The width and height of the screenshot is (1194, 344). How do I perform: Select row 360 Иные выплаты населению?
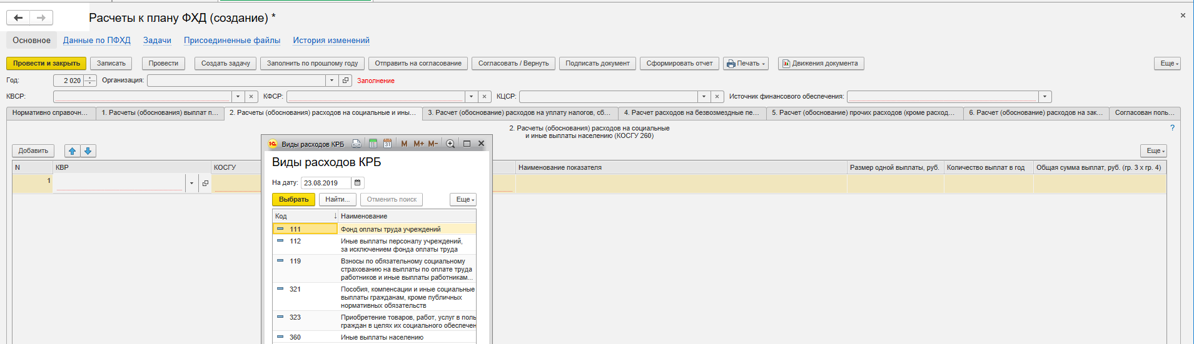click(375, 337)
